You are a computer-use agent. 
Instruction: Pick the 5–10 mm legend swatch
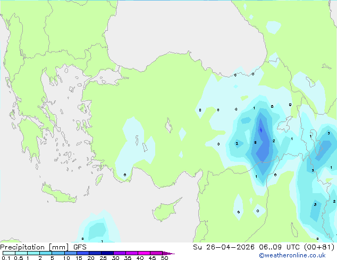(x=58, y=253)
